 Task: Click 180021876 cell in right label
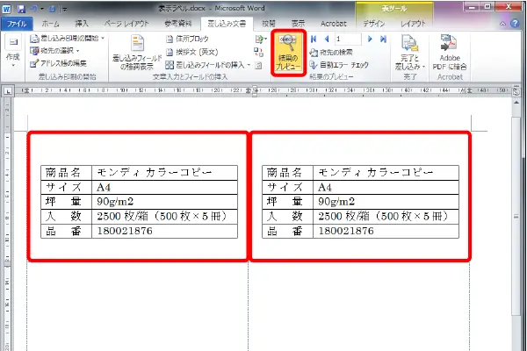[386, 231]
